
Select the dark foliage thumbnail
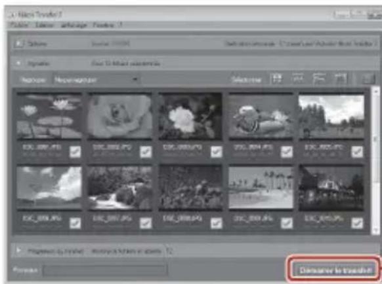(x=190, y=187)
